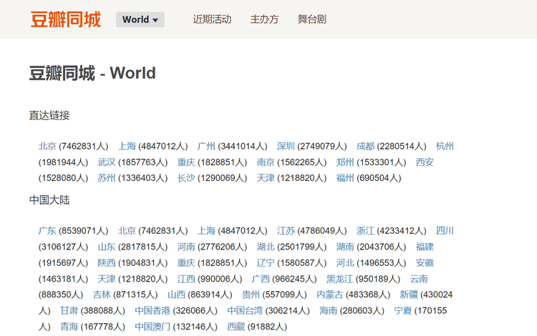Image resolution: width=537 pixels, height=336 pixels.
Task: Open the 广东 province link
Action: pos(47,231)
